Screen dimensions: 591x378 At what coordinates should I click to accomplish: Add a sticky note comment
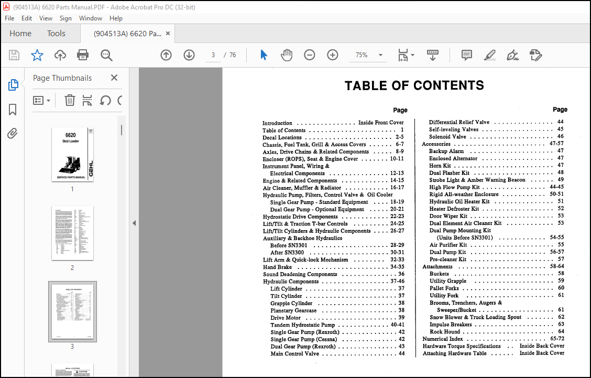tap(467, 55)
